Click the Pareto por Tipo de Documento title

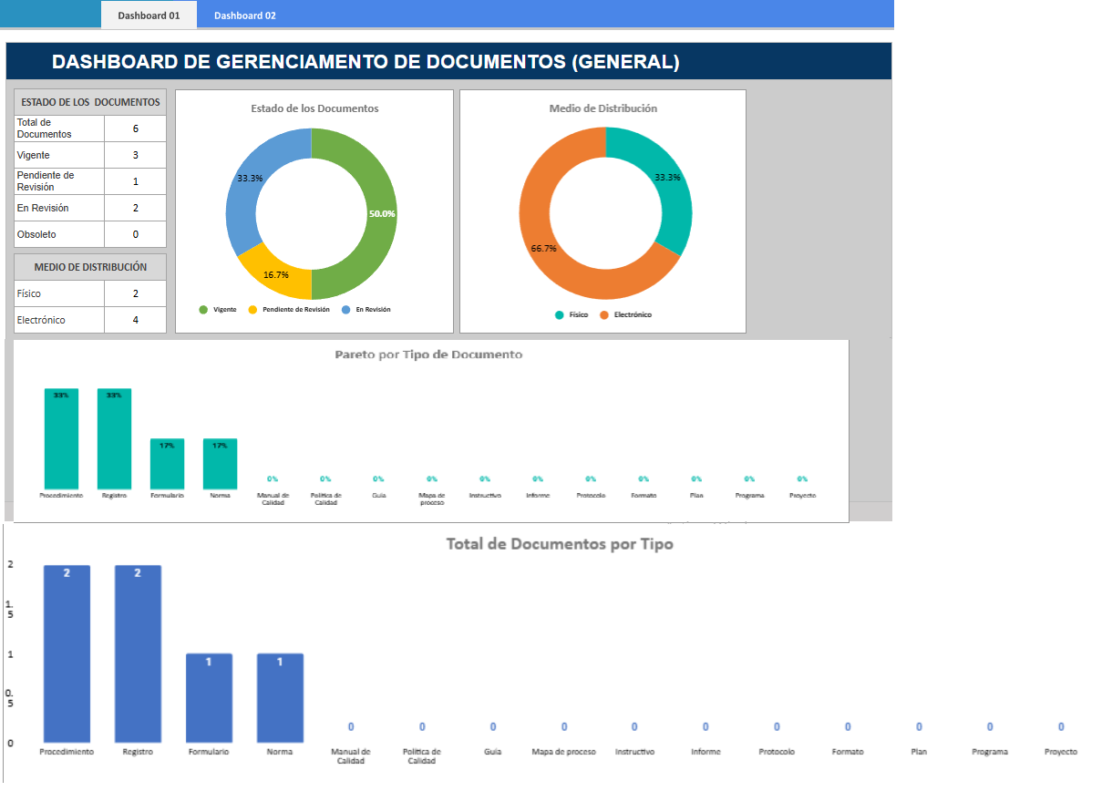[x=428, y=355]
